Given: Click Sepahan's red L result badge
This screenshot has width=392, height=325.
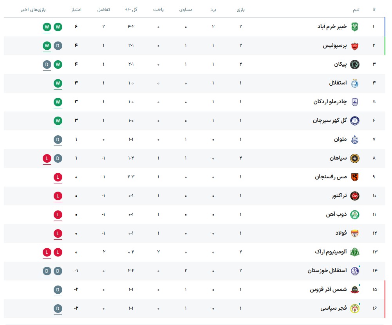Looking at the screenshot, I should (x=47, y=158).
